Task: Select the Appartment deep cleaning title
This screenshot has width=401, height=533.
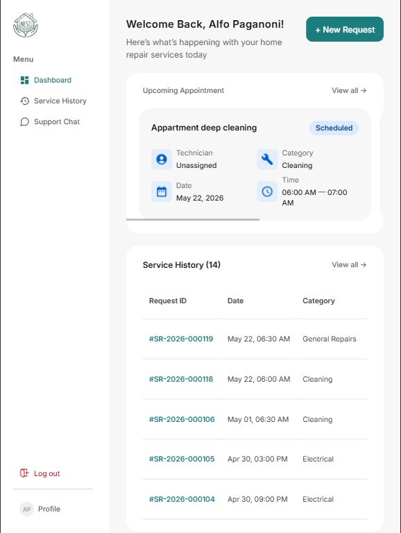Action: [204, 128]
